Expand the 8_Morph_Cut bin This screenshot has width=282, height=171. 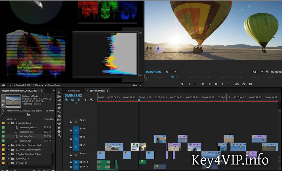pyautogui.click(x=8, y=159)
